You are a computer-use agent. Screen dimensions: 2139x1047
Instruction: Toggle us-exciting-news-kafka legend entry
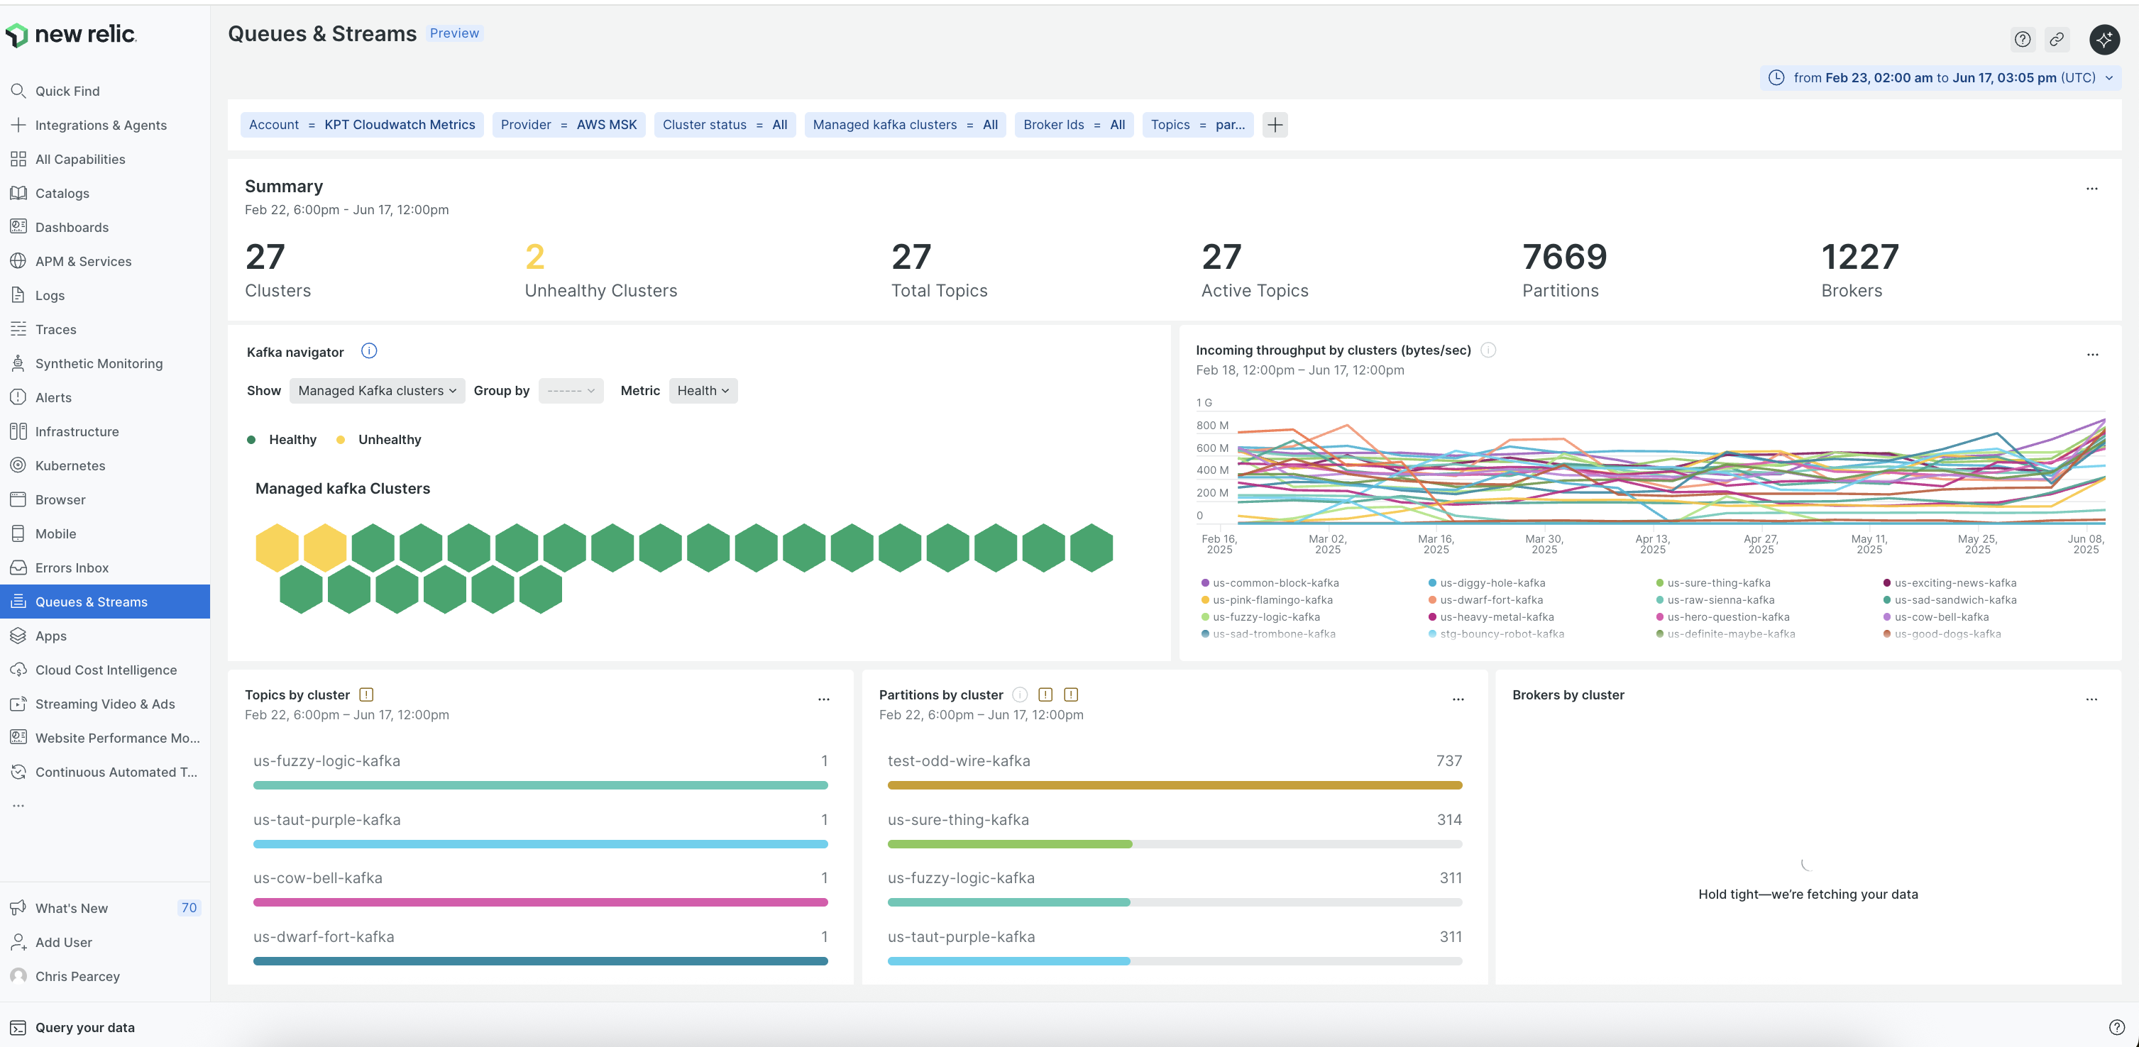pos(1954,583)
